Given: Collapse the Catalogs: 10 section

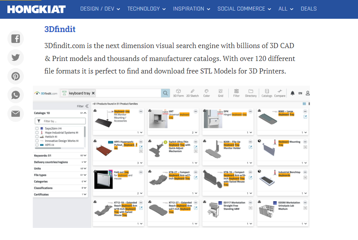Looking at the screenshot, I should (85, 113).
